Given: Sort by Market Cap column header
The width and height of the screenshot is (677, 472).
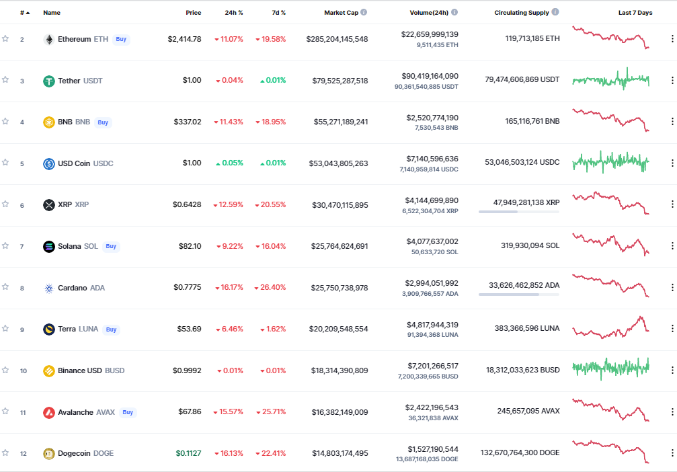Looking at the screenshot, I should point(341,13).
